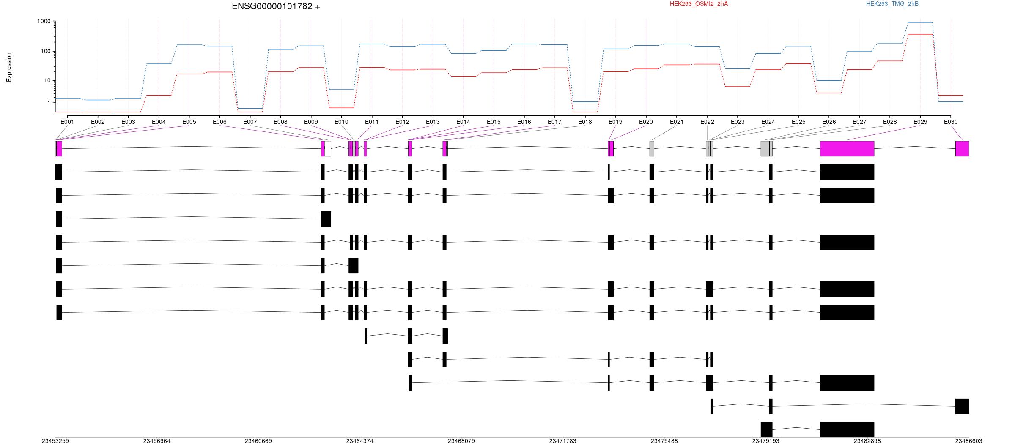Click the E004 exon label
Viewport: 1015px width, 448px height.
159,122
